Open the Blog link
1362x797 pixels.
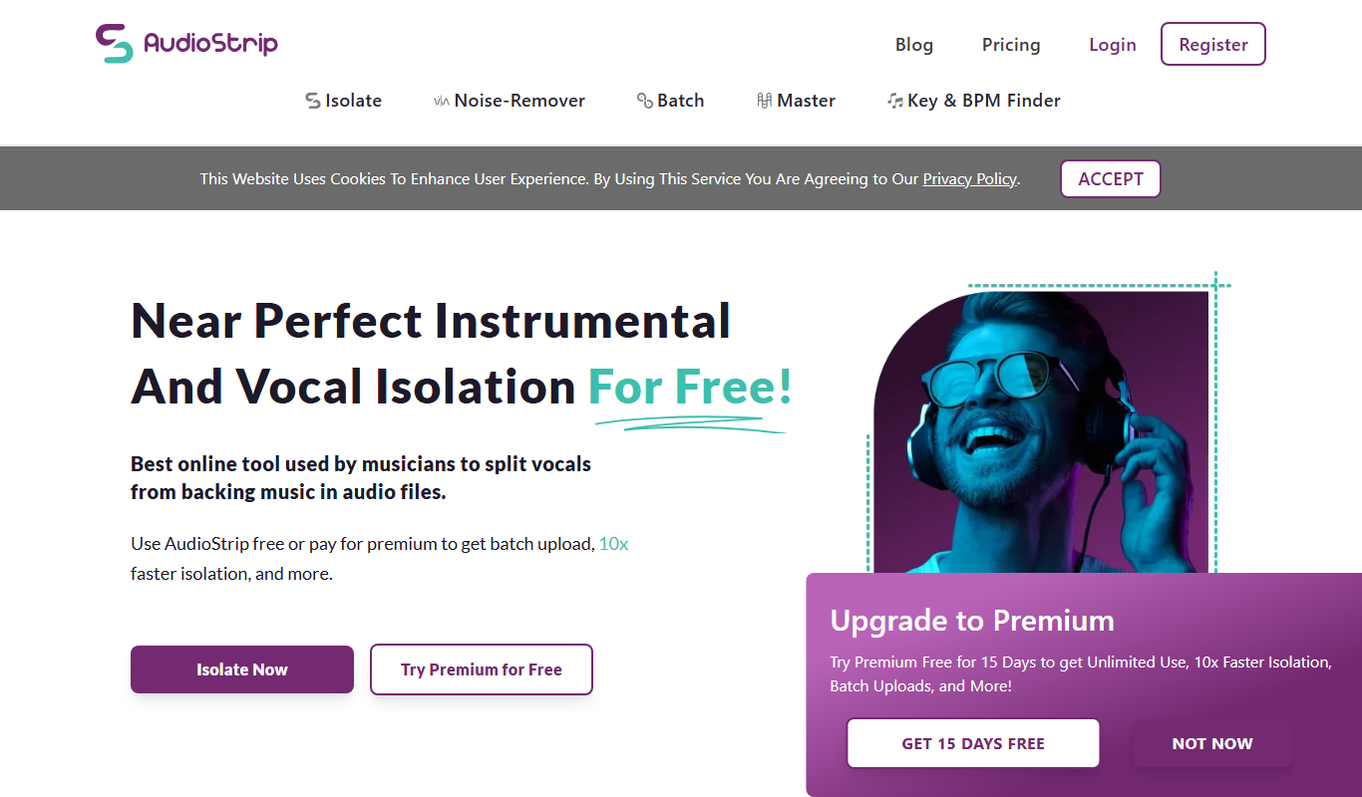coord(914,45)
